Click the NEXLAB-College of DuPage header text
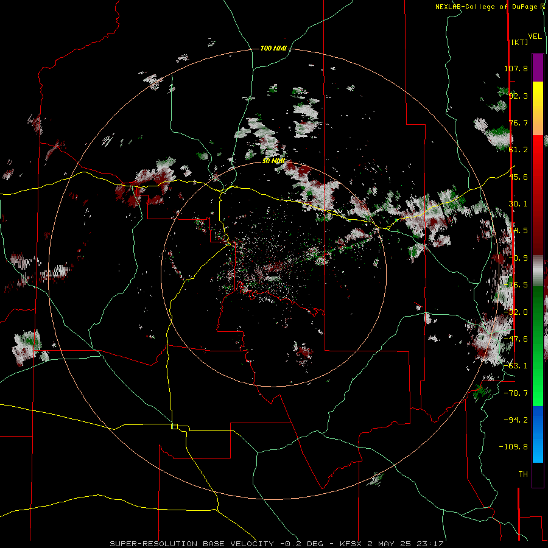 487,7
